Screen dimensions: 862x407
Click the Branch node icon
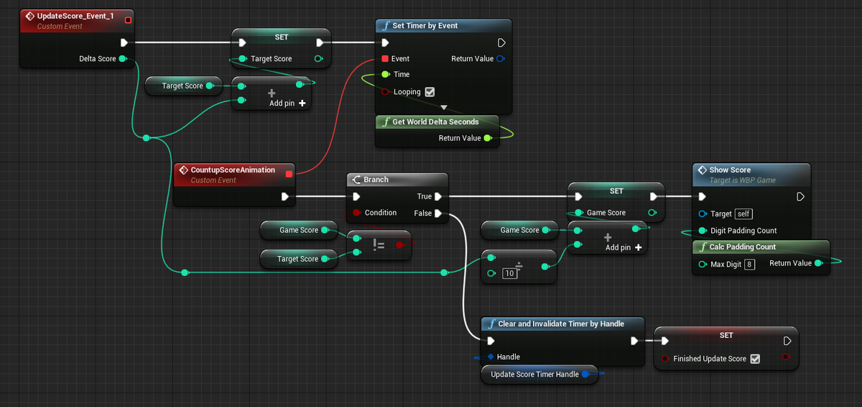pyautogui.click(x=356, y=180)
